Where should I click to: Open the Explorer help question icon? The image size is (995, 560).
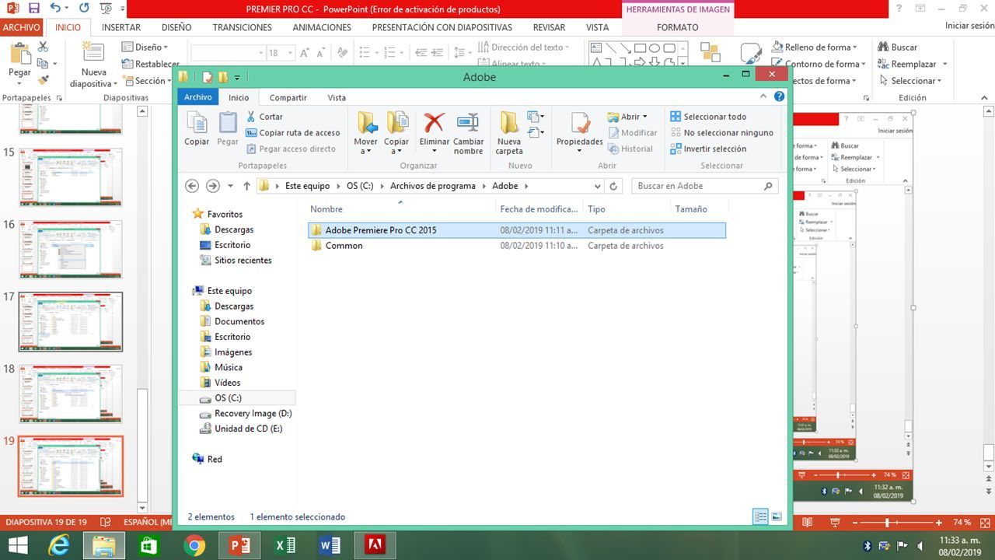point(779,97)
